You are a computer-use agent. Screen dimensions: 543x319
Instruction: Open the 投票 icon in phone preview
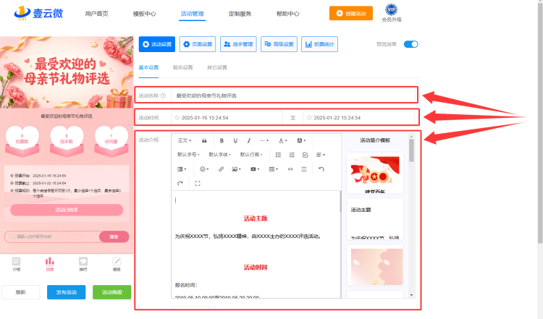pyautogui.click(x=50, y=264)
